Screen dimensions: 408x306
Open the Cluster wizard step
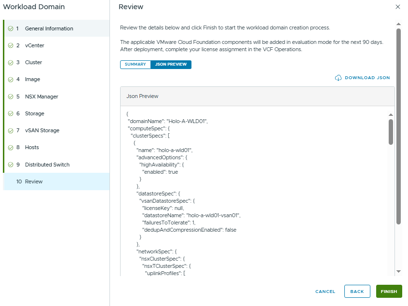33,62
